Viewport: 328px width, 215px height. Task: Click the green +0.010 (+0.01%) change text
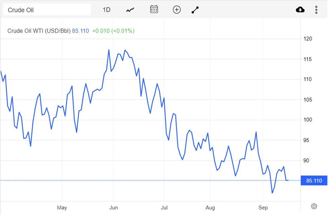113,31
